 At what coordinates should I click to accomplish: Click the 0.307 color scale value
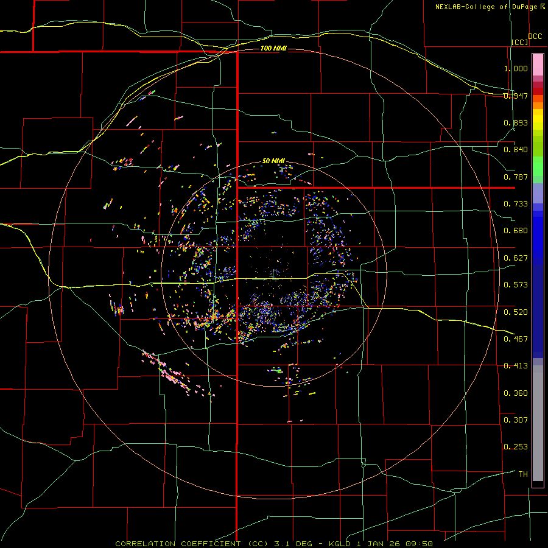click(516, 420)
